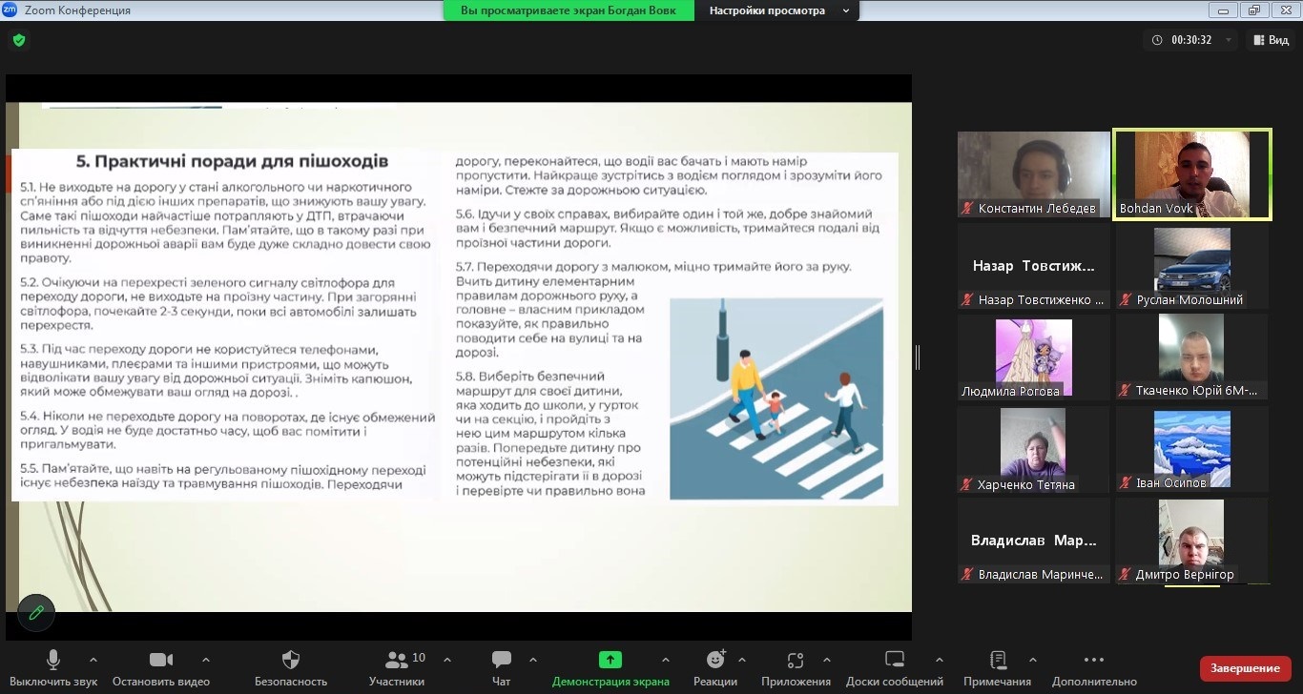
Task: Open More (Дополнительно) menu
Action: pyautogui.click(x=1094, y=667)
